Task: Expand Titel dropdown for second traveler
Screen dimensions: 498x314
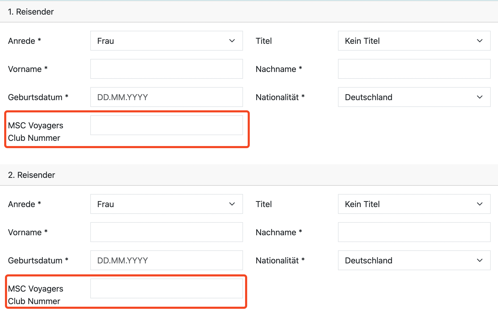Action: pyautogui.click(x=414, y=204)
